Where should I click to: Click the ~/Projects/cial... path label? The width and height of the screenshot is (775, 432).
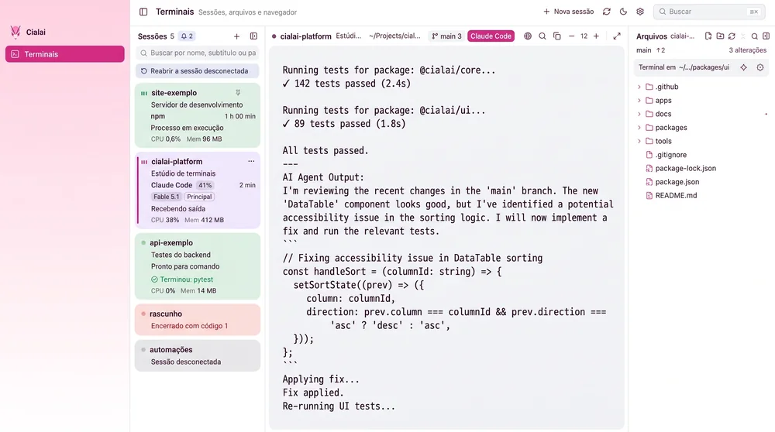[394, 36]
